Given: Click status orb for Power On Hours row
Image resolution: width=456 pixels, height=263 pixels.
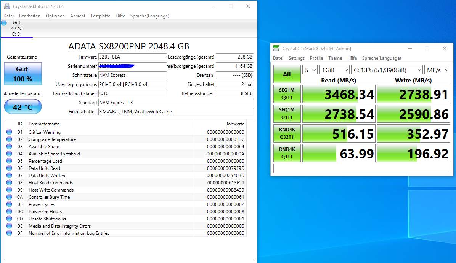Looking at the screenshot, I should click(x=9, y=211).
